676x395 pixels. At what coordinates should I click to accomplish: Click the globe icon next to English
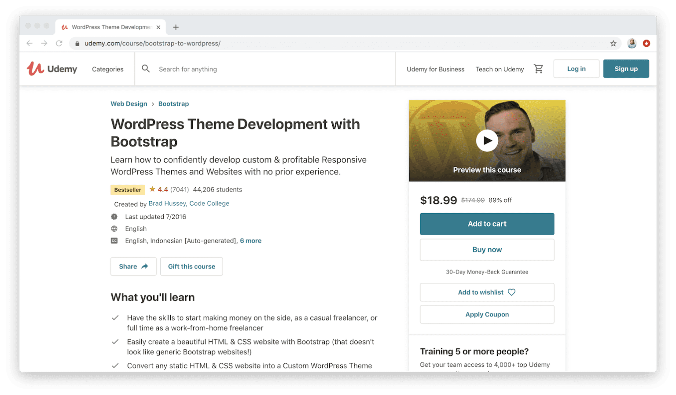point(114,229)
